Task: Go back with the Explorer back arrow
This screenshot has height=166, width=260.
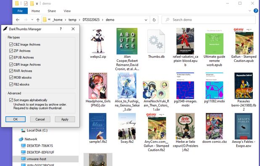Action: pyautogui.click(x=18, y=20)
